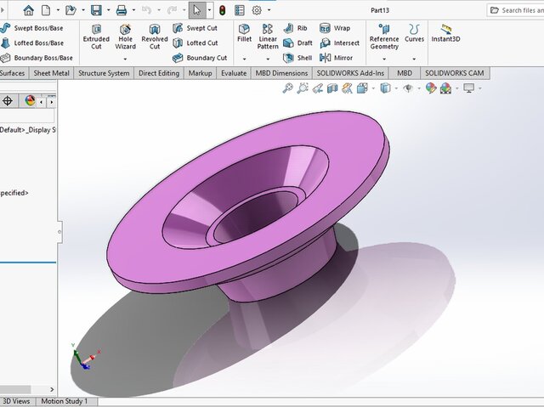Choose the Boundary Cut tool
The image size is (544, 407).
tap(200, 58)
